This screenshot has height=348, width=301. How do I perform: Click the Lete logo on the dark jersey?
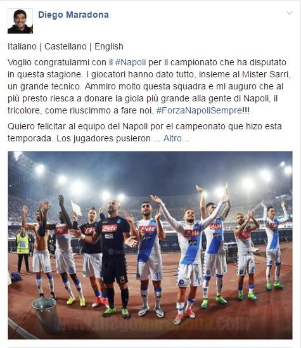point(110,228)
